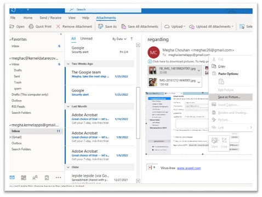This screenshot has width=262, height=197.
Task: Open the View tab
Action: coord(72,18)
